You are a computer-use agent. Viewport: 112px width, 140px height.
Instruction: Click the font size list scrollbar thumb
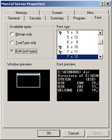(x=100, y=42)
